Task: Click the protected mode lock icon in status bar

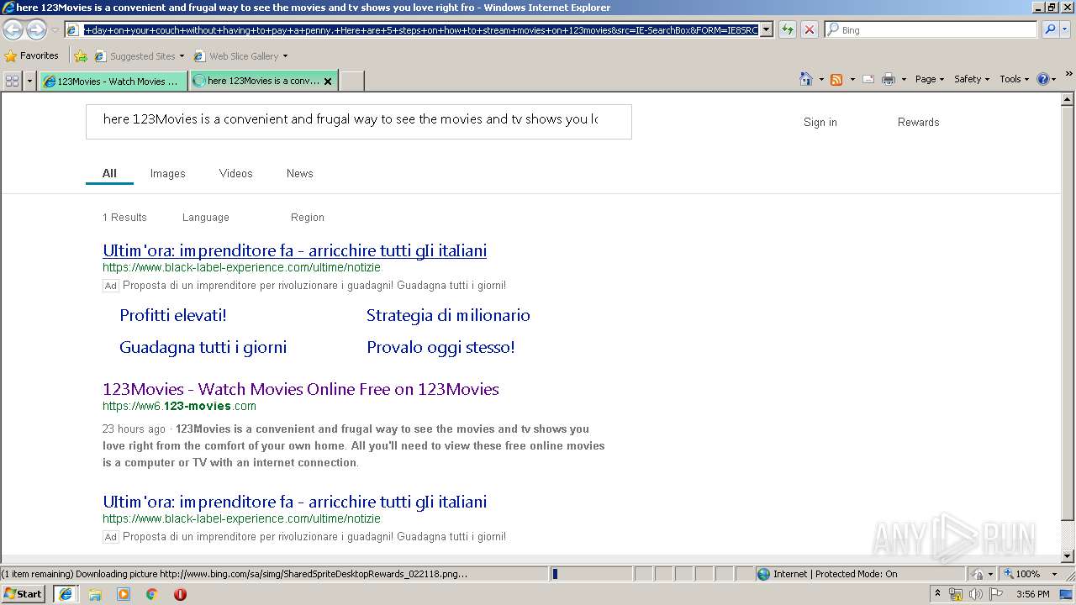Action: click(x=978, y=574)
